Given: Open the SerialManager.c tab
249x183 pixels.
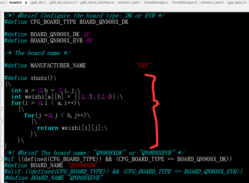Looking at the screenshot, I should tap(156, 3).
